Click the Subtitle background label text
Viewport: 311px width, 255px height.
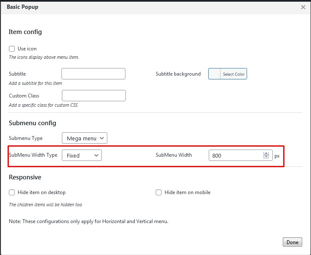click(178, 74)
